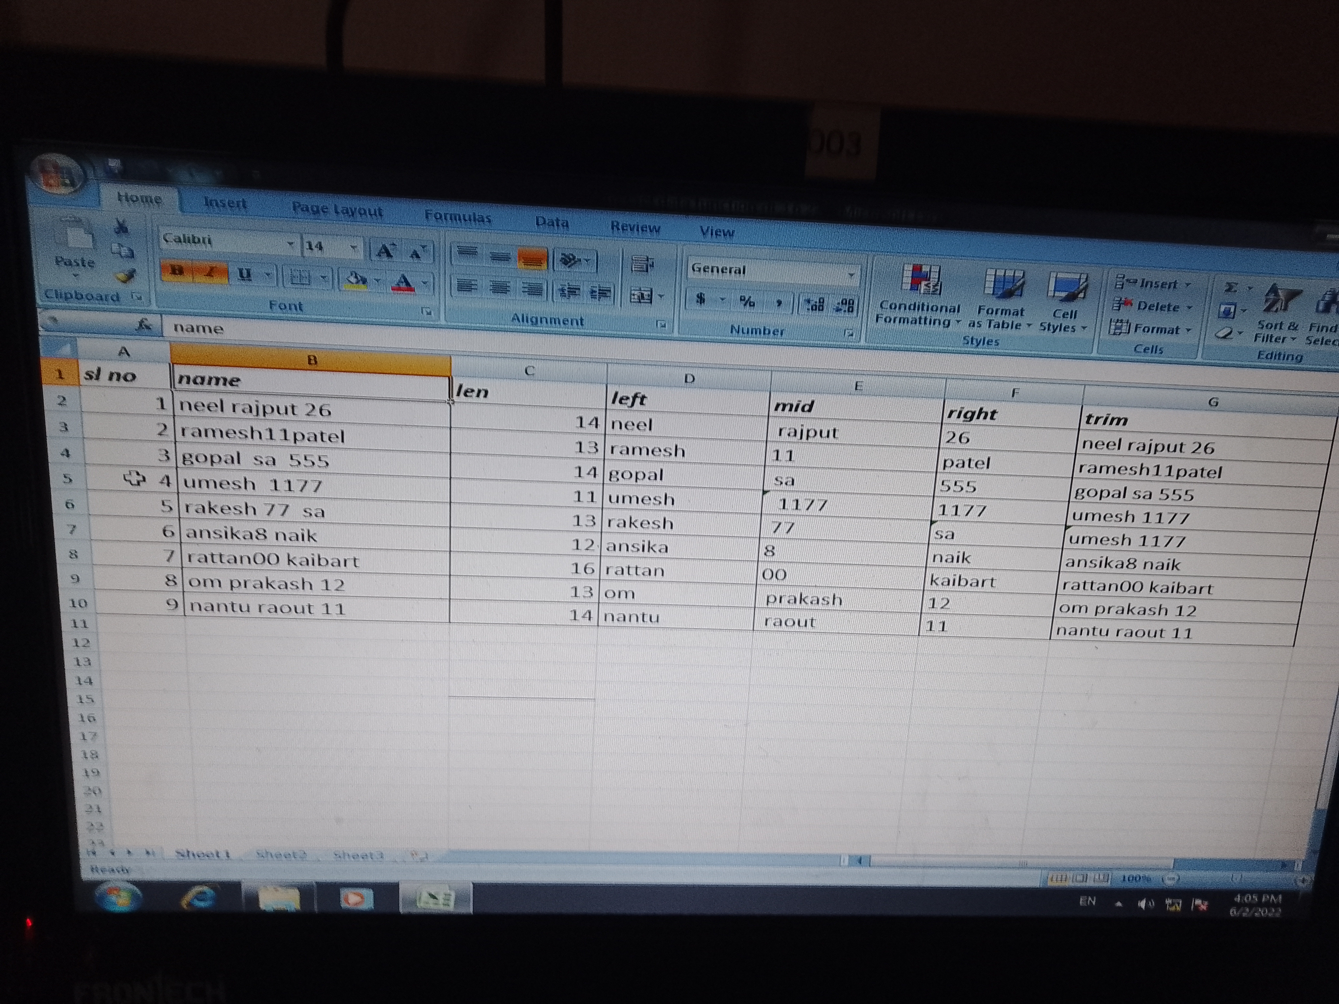
Task: Toggle Bold formatting off
Action: tap(177, 271)
